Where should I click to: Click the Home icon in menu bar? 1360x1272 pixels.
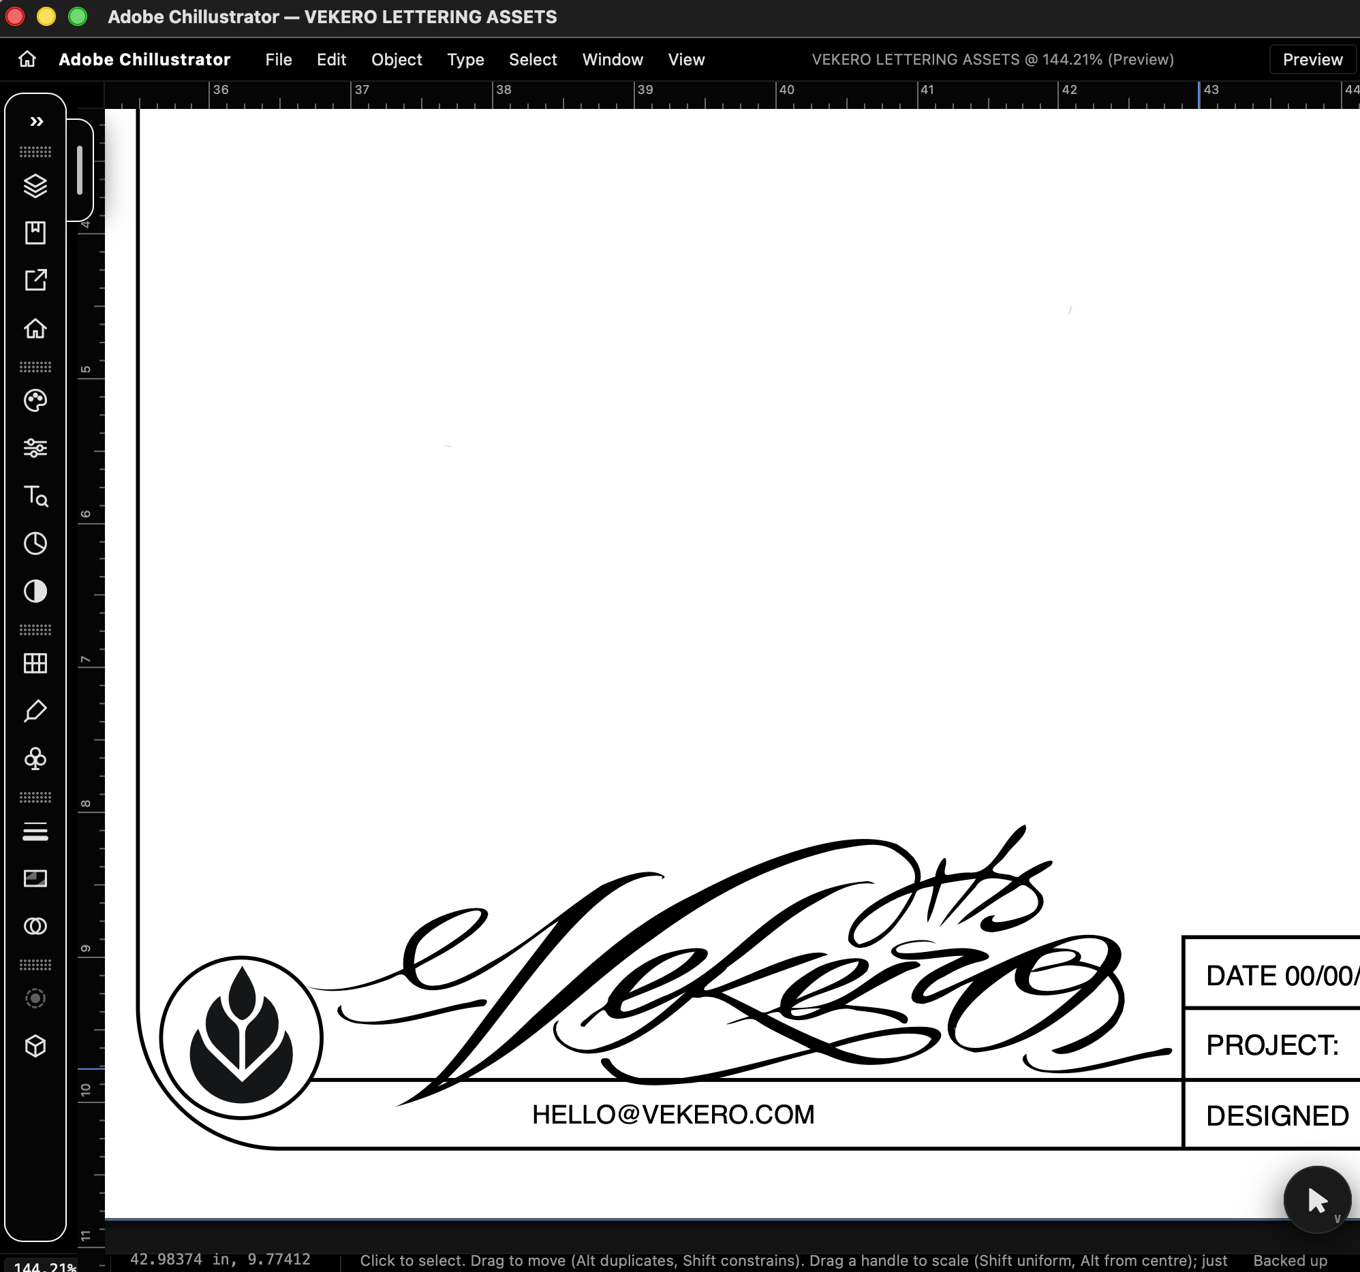27,59
